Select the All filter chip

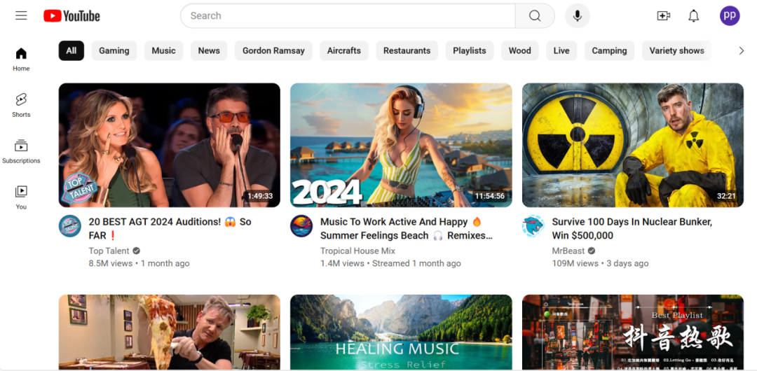coord(71,50)
